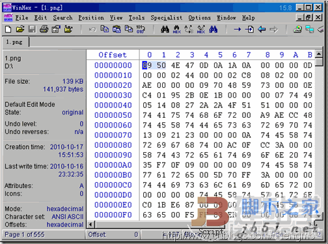Open the Options menu
The height and width of the screenshot is (244, 328).
[199, 18]
